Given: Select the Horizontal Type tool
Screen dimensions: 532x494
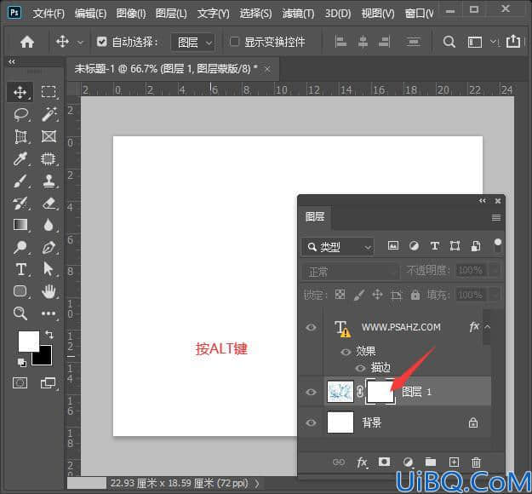Looking at the screenshot, I should 20,269.
